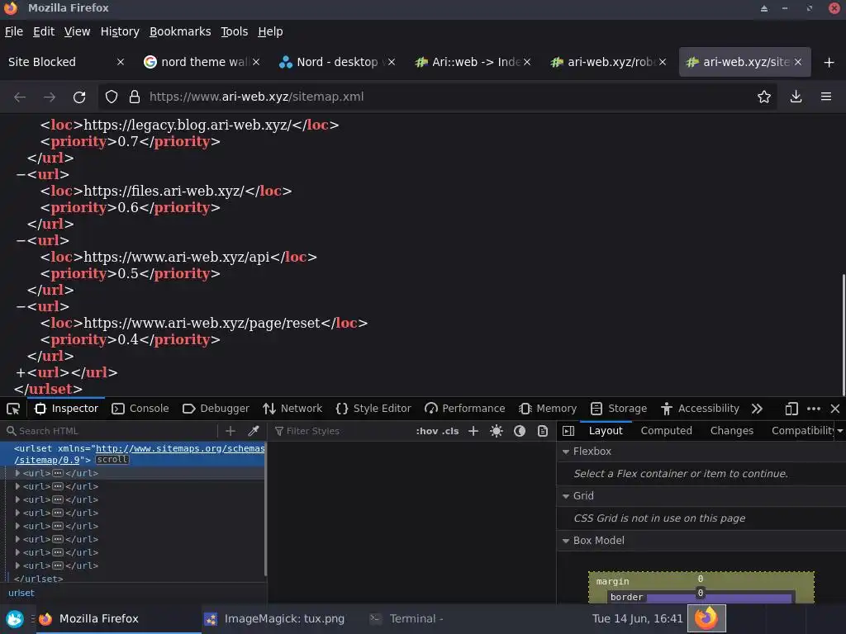Open the Memory tab
Screen dimensions: 846x634
tap(548, 409)
